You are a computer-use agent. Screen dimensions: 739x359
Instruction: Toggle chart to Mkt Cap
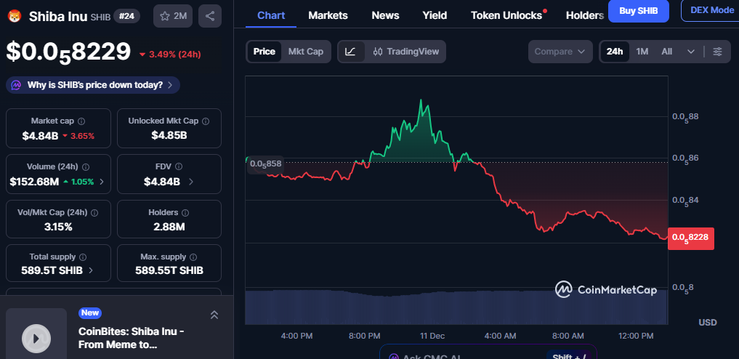[305, 52]
